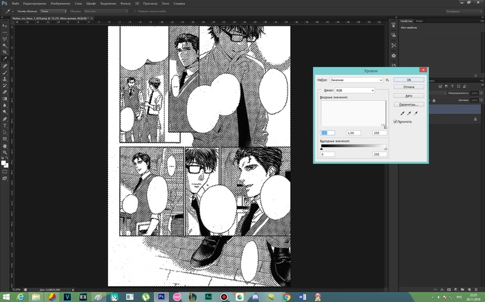Select the Hand tool
This screenshot has height=302, width=485.
point(5,146)
